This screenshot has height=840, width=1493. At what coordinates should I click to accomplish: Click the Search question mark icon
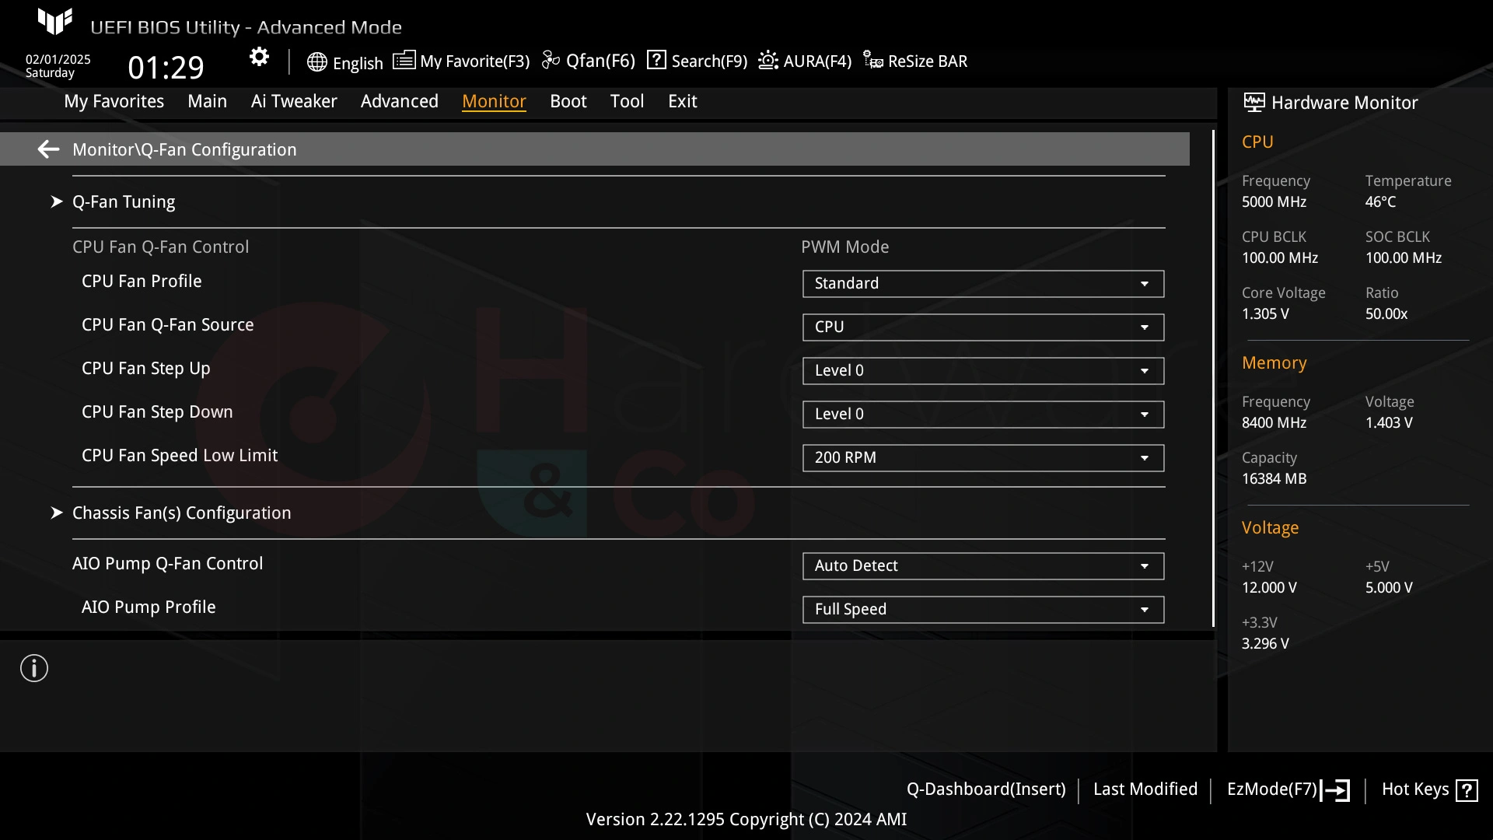656,60
